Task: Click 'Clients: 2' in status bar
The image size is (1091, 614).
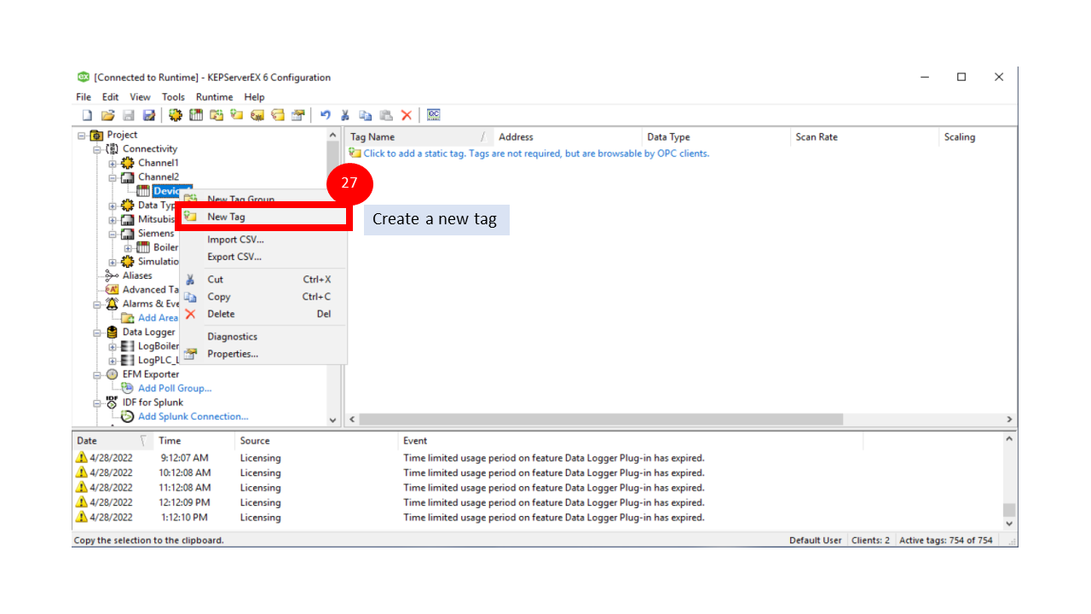Action: click(x=869, y=540)
